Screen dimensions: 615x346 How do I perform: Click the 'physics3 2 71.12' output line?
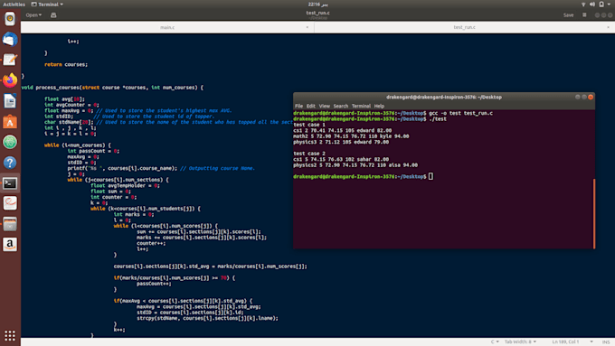point(341,142)
